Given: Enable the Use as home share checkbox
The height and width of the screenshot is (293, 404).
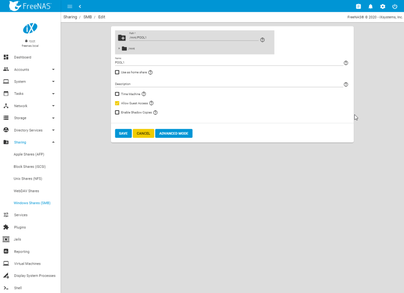Looking at the screenshot, I should [117, 72].
